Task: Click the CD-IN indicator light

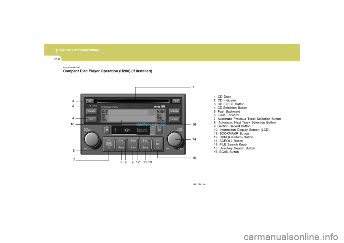Action: [x=90, y=106]
